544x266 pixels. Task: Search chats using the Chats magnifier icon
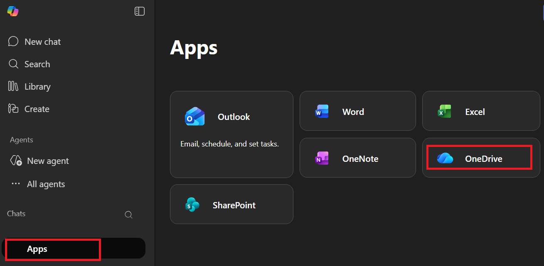click(x=129, y=215)
